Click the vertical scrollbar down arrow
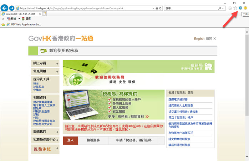The height and width of the screenshot is (161, 249). [247, 156]
